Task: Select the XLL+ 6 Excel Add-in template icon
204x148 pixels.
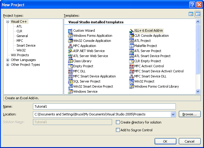Action: tap(131, 30)
